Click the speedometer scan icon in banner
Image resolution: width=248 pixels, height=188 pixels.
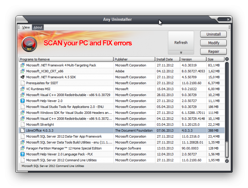29,44
